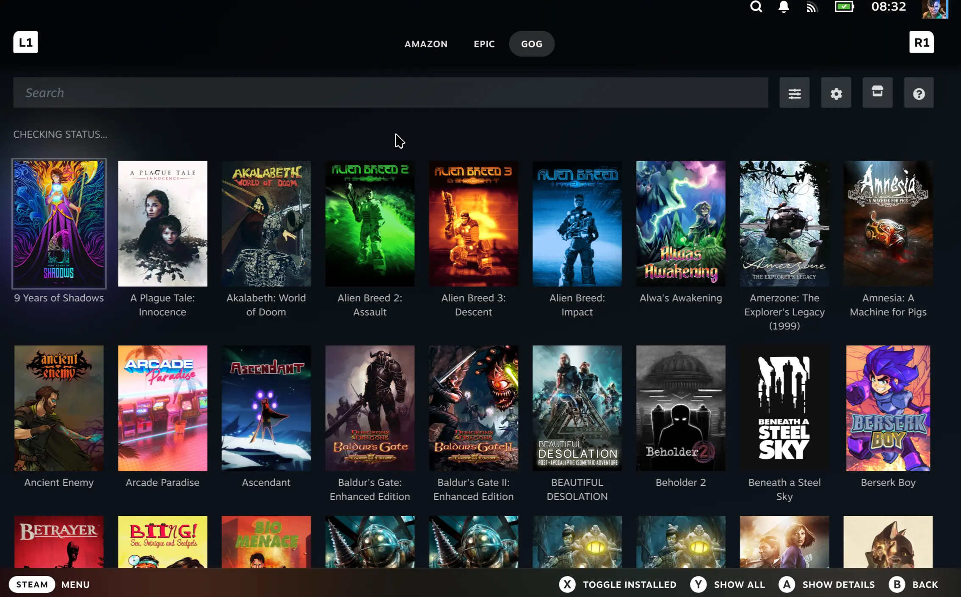961x597 pixels.
Task: Click the network signal status icon
Action: click(x=811, y=7)
